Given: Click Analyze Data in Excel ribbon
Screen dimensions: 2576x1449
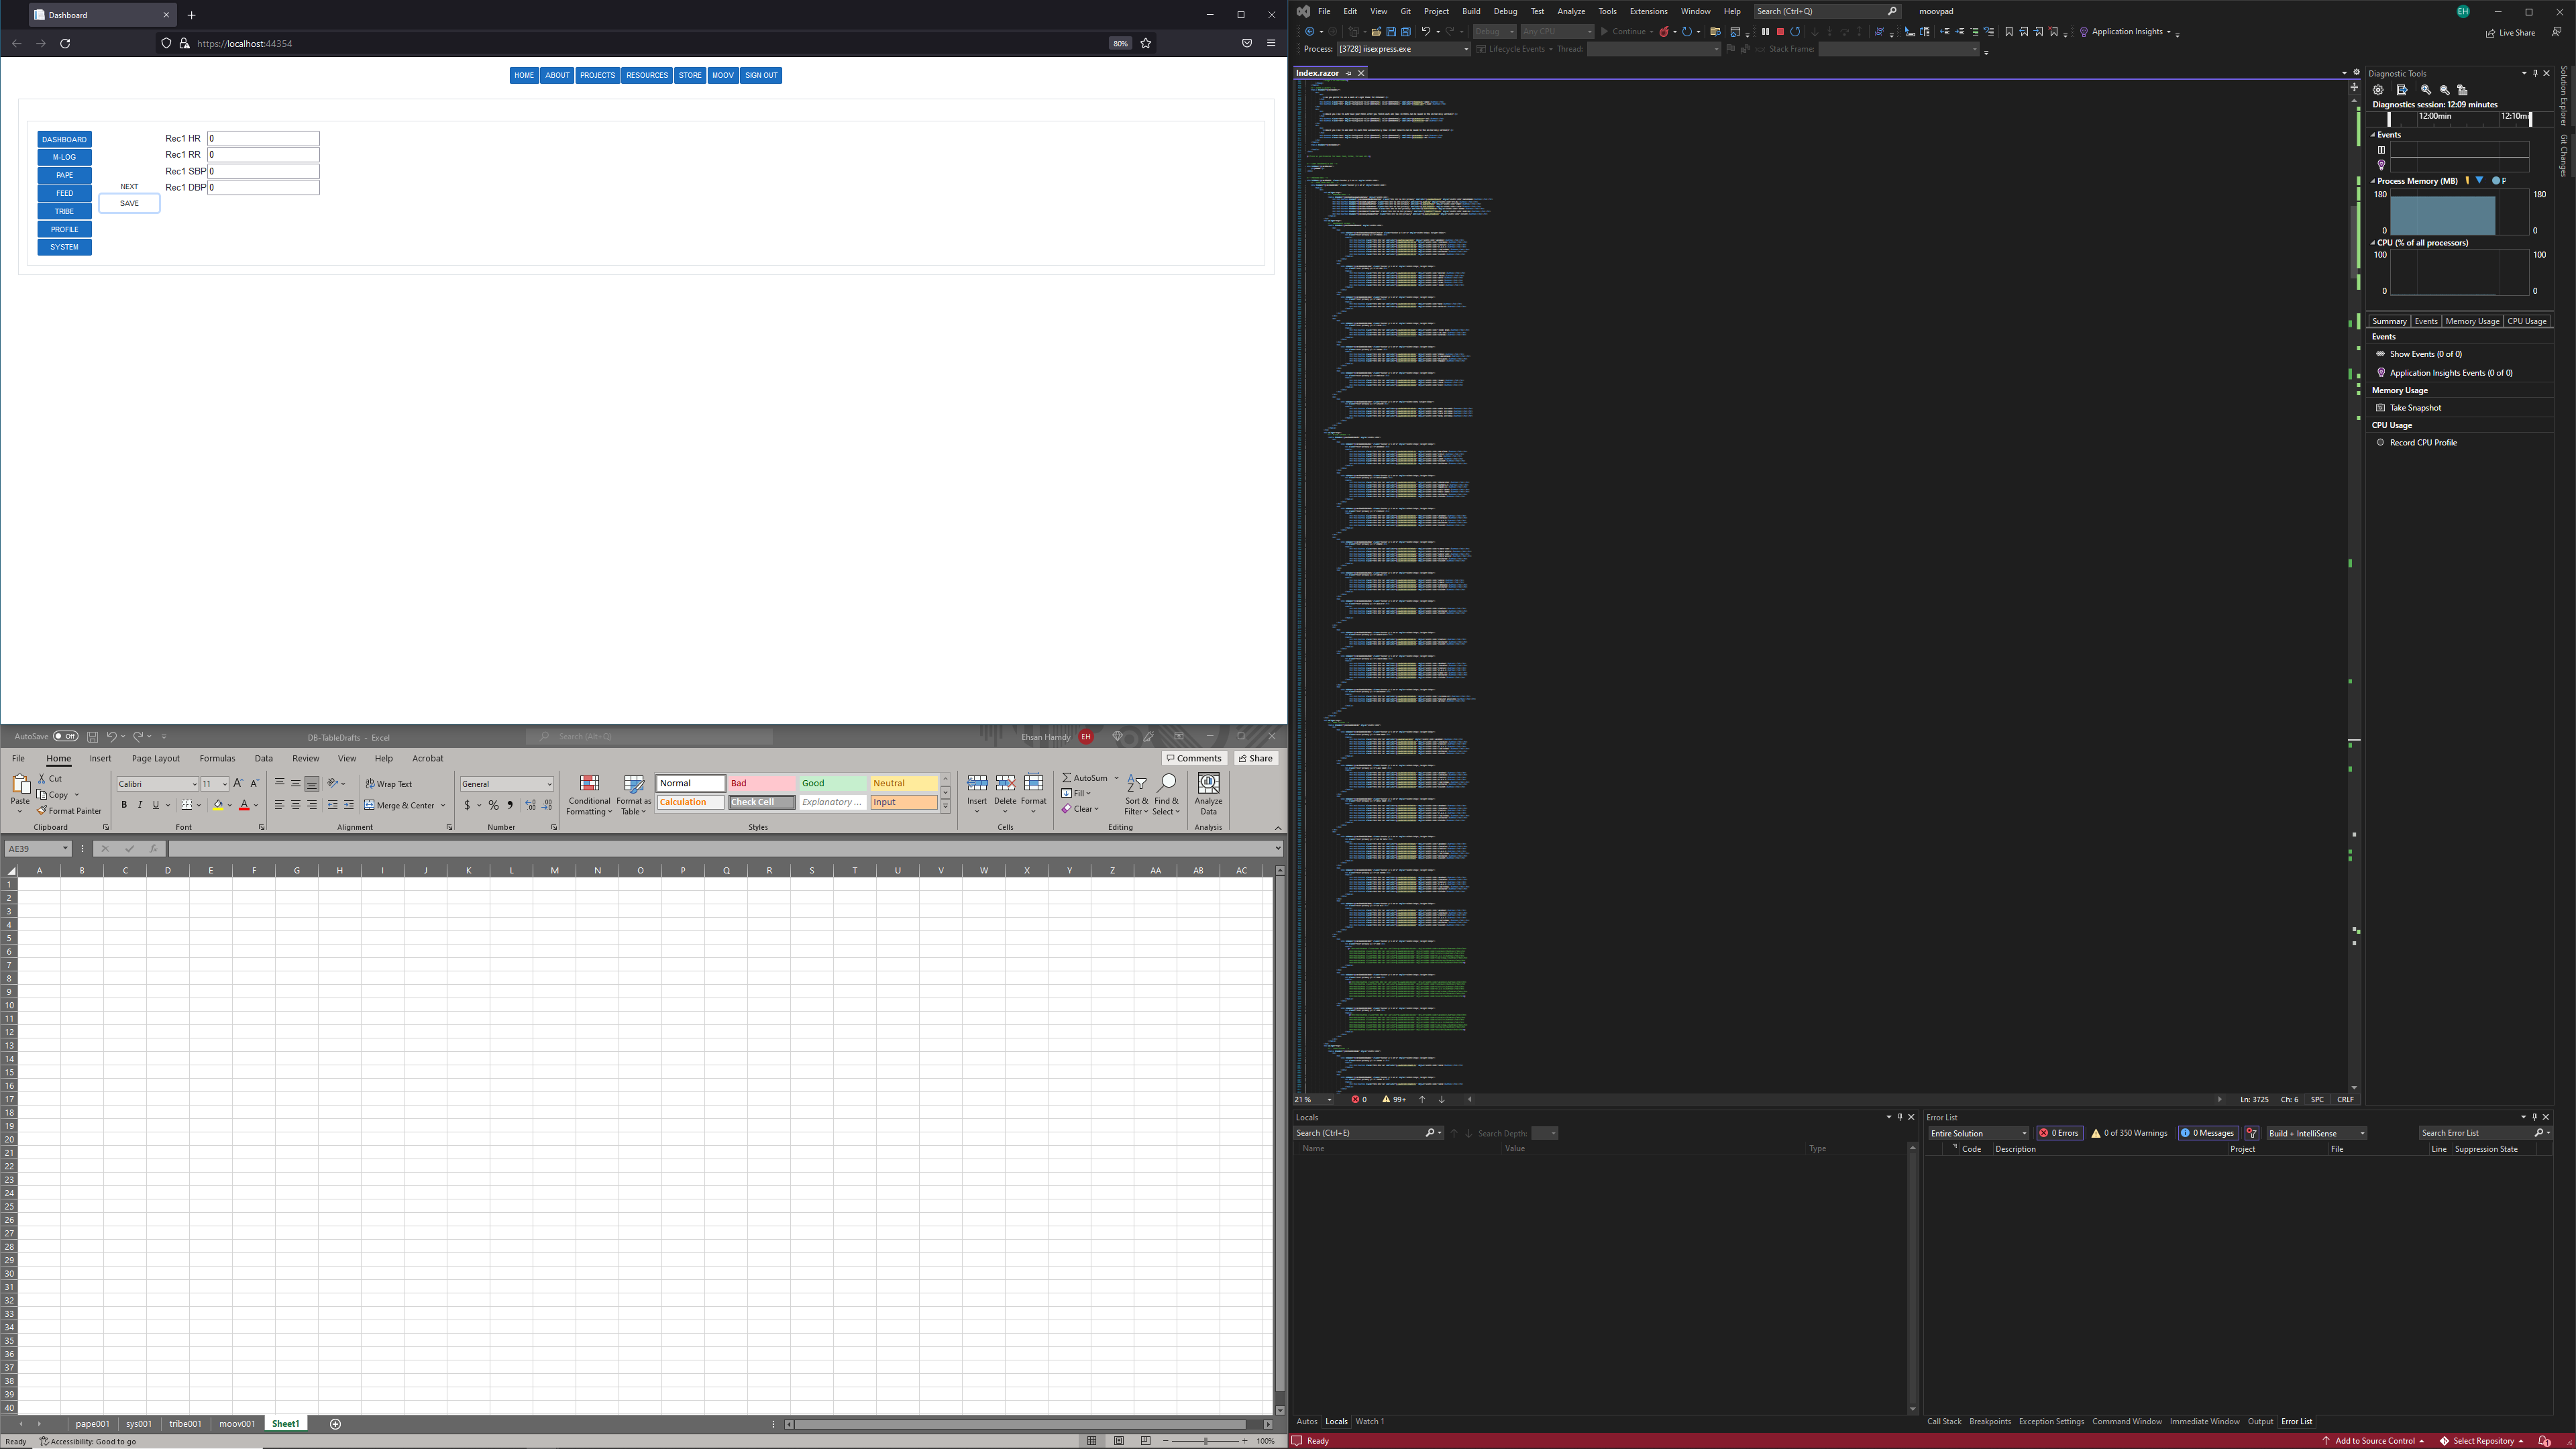Looking at the screenshot, I should pos(1208,795).
